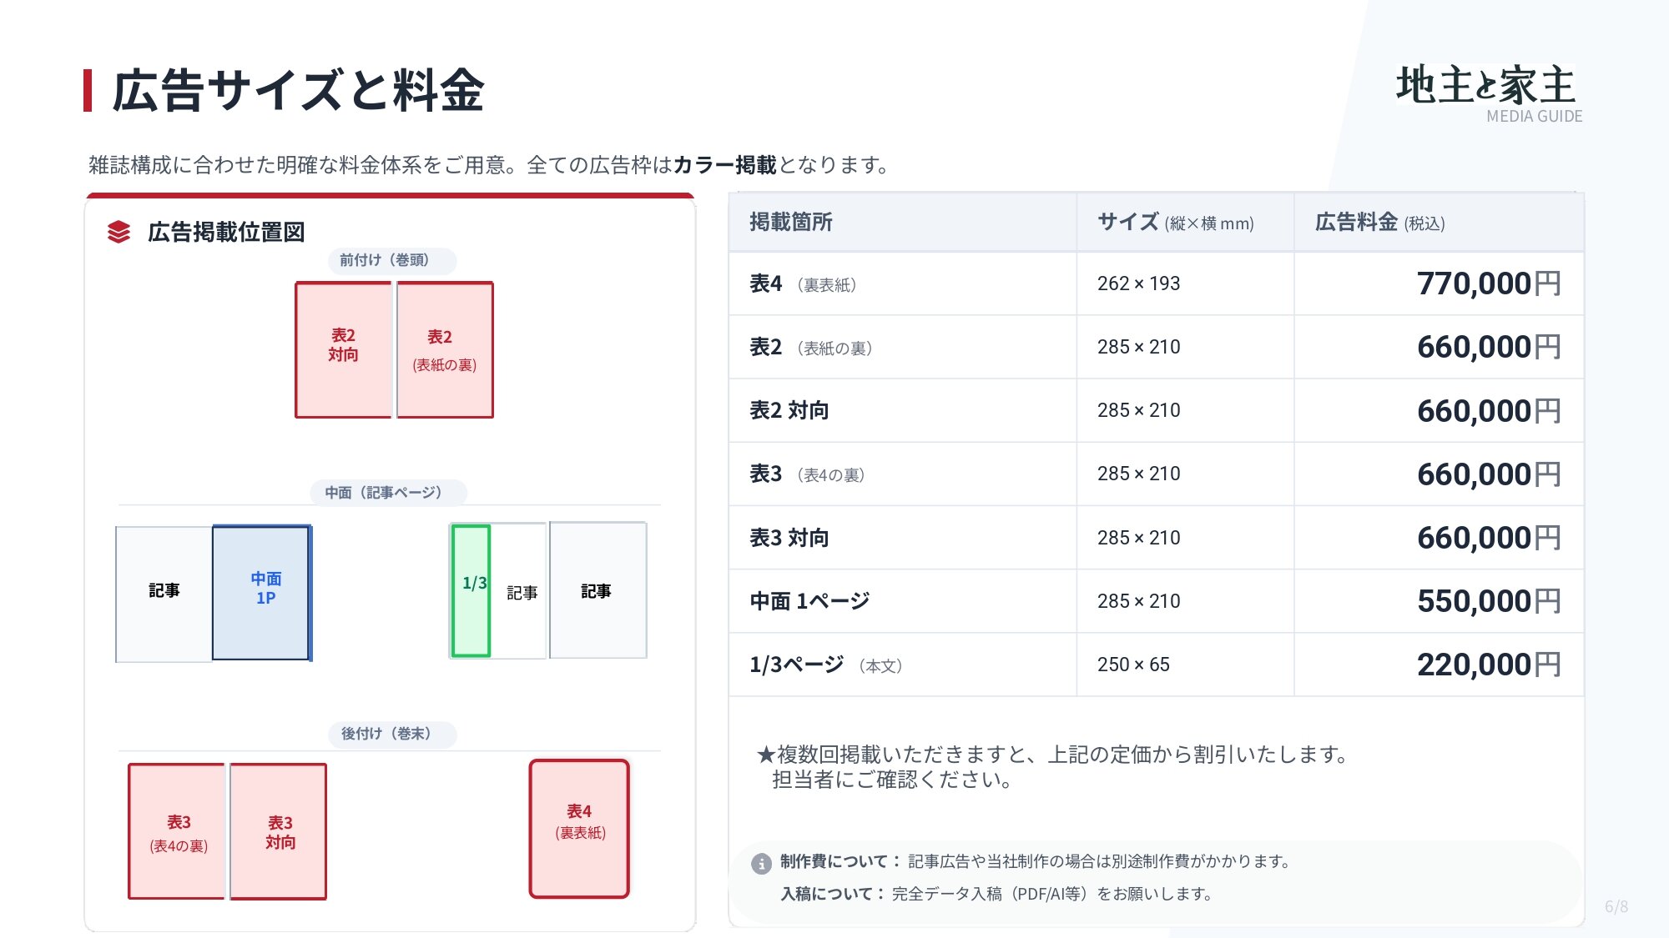1669x938 pixels.
Task: Click the 6/8 page number indicator
Action: (1616, 906)
